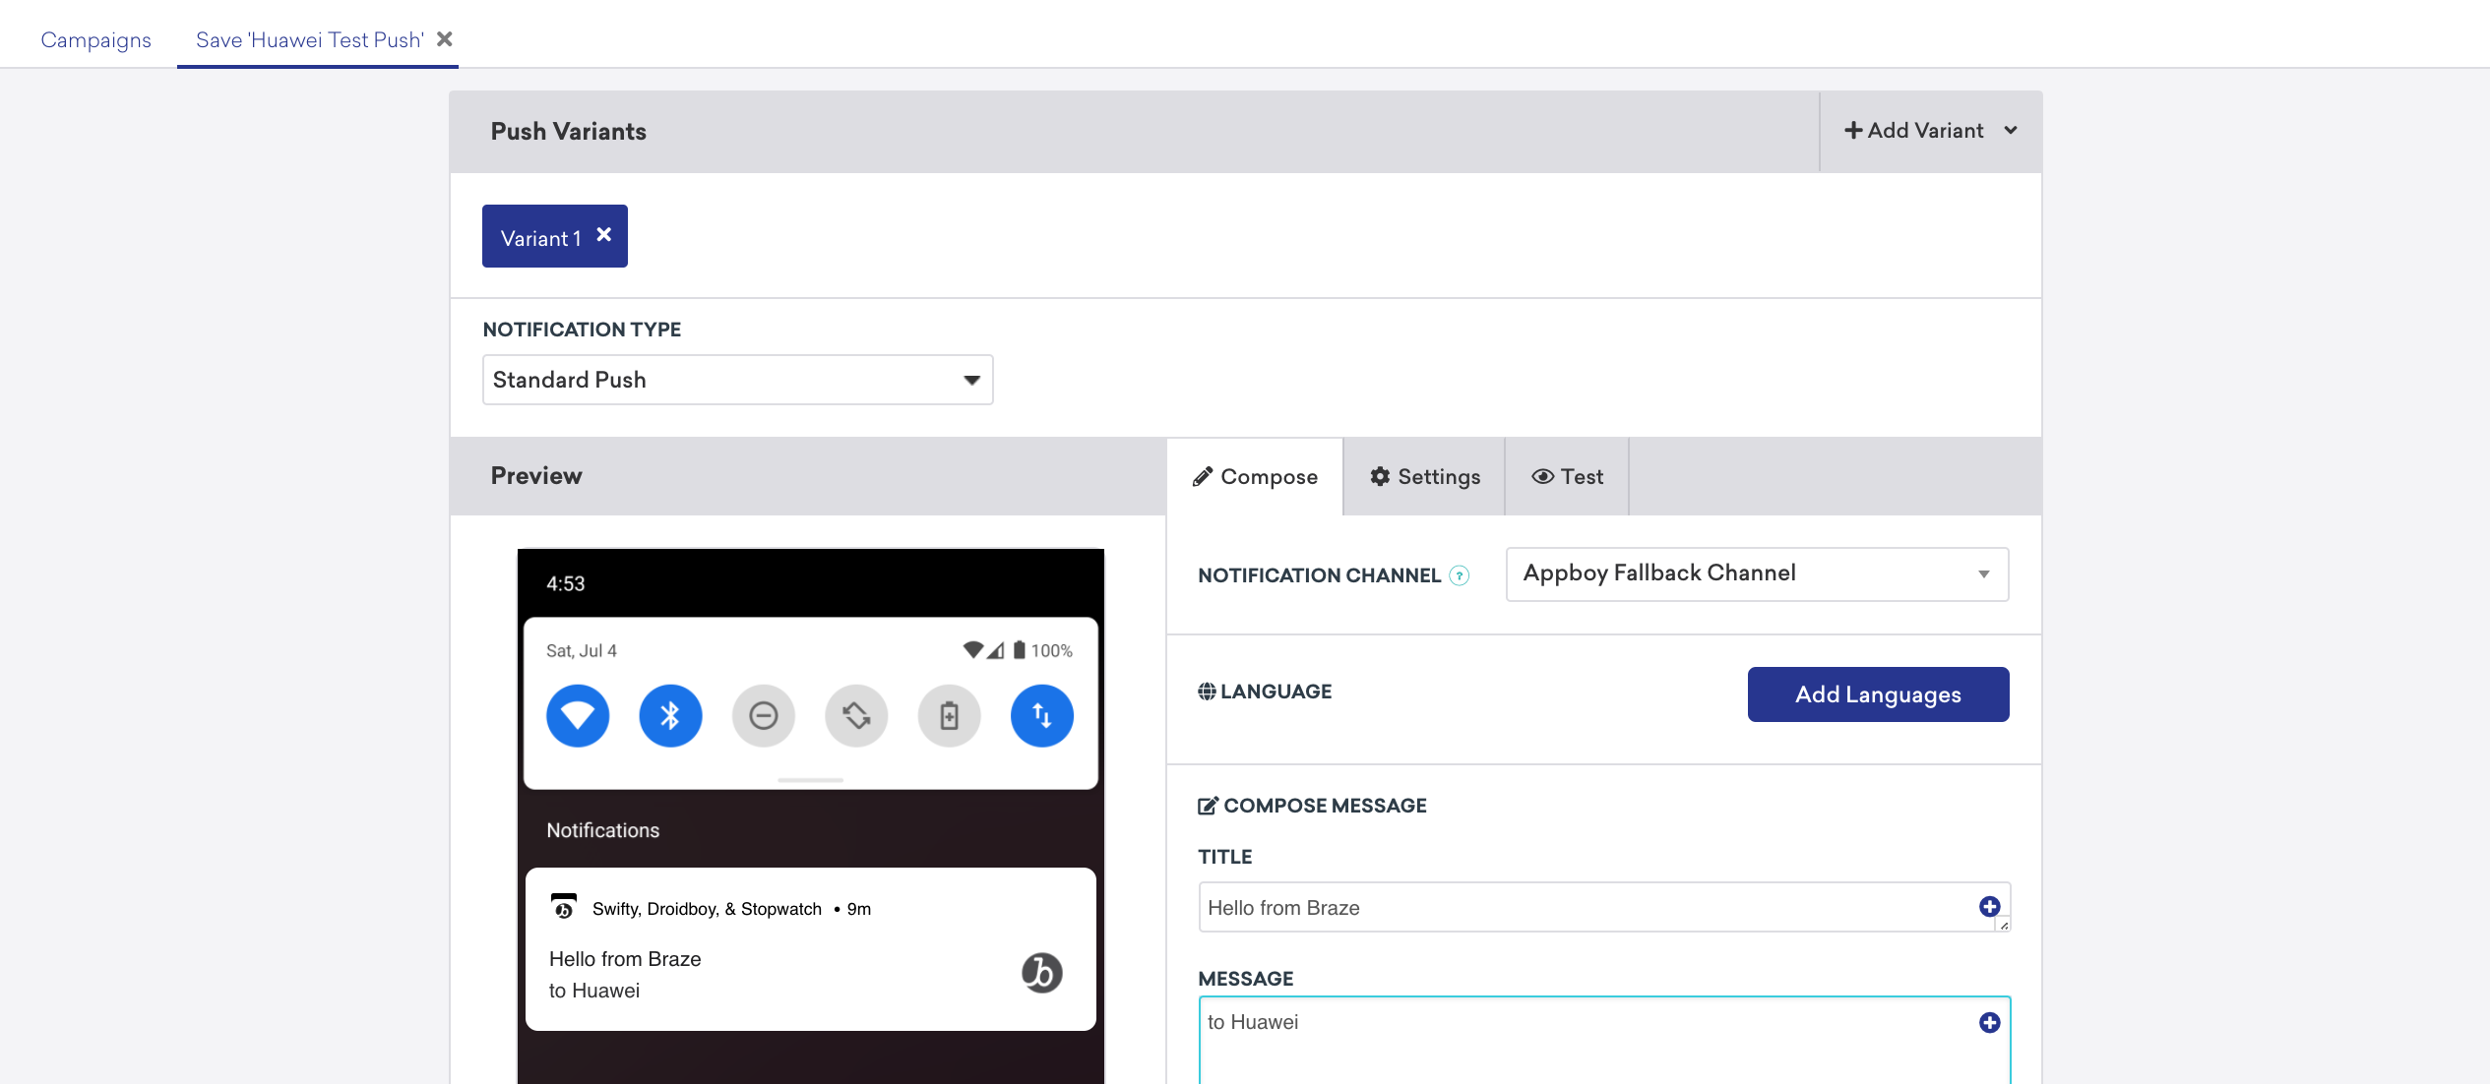Click notification card in phone preview
The image size is (2490, 1084).
pos(811,949)
